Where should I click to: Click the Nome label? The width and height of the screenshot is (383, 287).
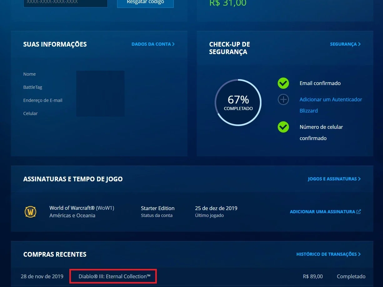[x=30, y=74]
